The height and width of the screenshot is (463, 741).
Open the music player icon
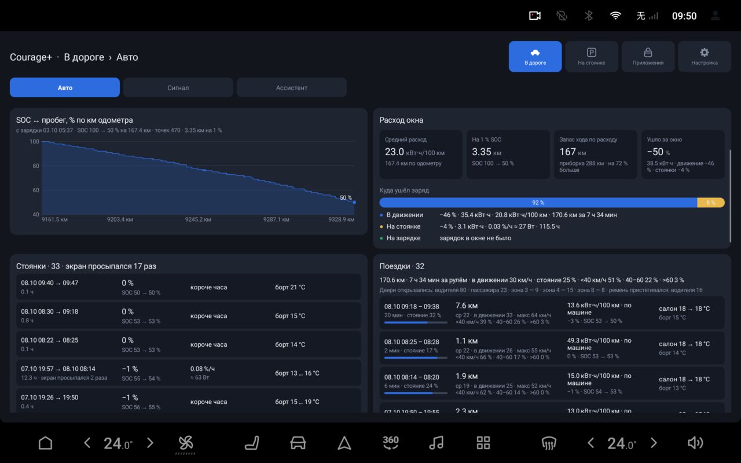[436, 443]
